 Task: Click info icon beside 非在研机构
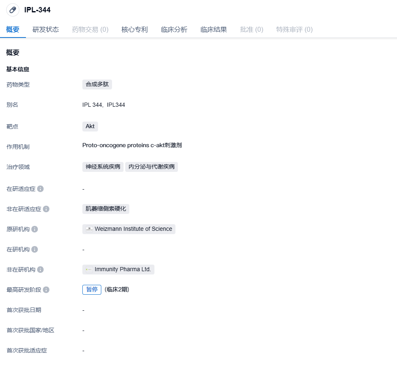40,270
